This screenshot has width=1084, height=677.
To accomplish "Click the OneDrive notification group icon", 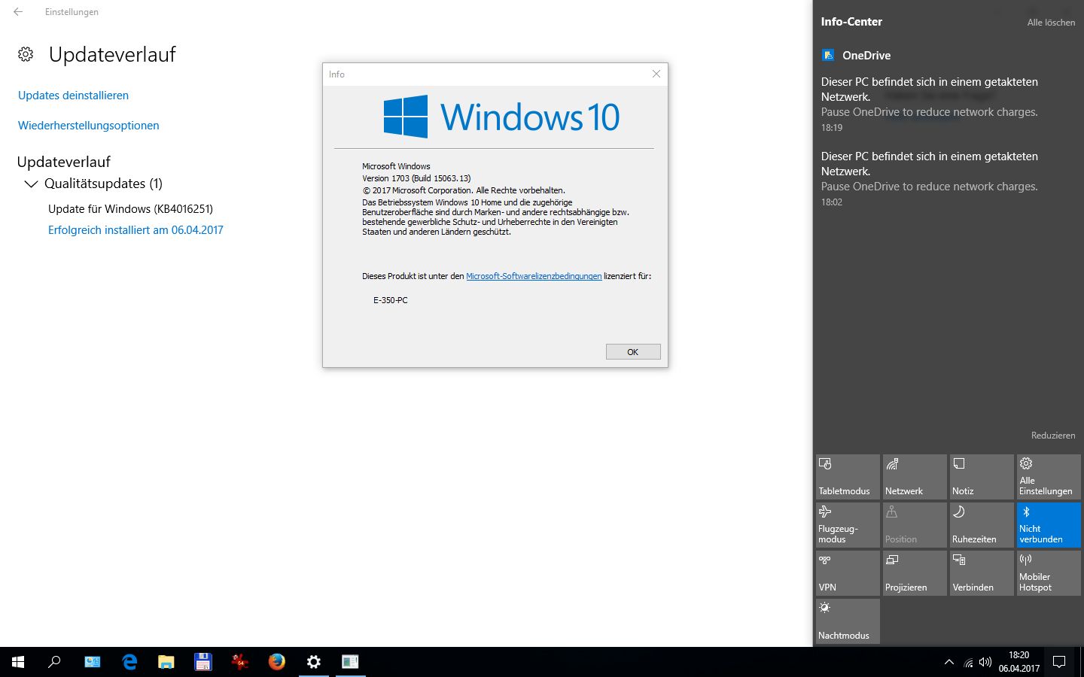I will [x=828, y=55].
